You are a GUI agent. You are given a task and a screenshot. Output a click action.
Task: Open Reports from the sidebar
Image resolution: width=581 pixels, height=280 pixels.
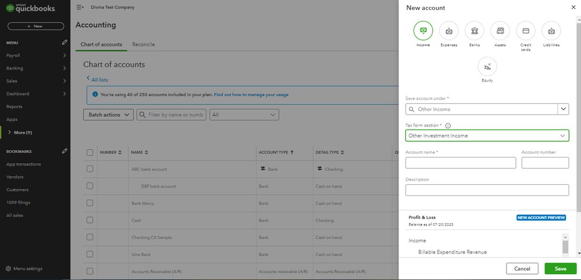[x=14, y=106]
